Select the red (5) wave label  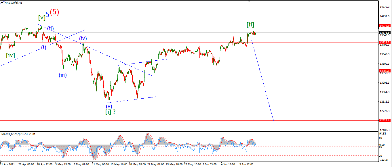pyautogui.click(x=54, y=12)
